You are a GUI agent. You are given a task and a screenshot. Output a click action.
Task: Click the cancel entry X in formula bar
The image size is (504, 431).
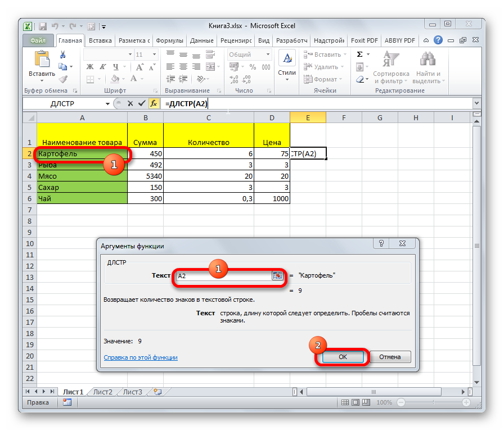pyautogui.click(x=130, y=103)
